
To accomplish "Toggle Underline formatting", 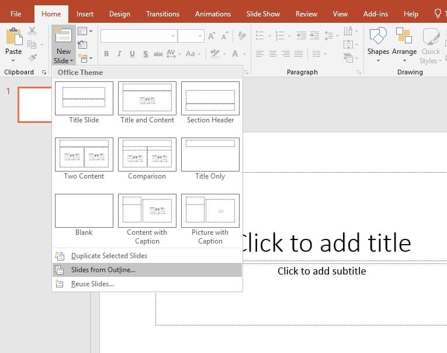I will click(x=132, y=54).
